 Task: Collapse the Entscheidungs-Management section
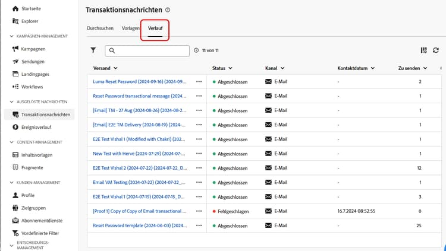12,245
